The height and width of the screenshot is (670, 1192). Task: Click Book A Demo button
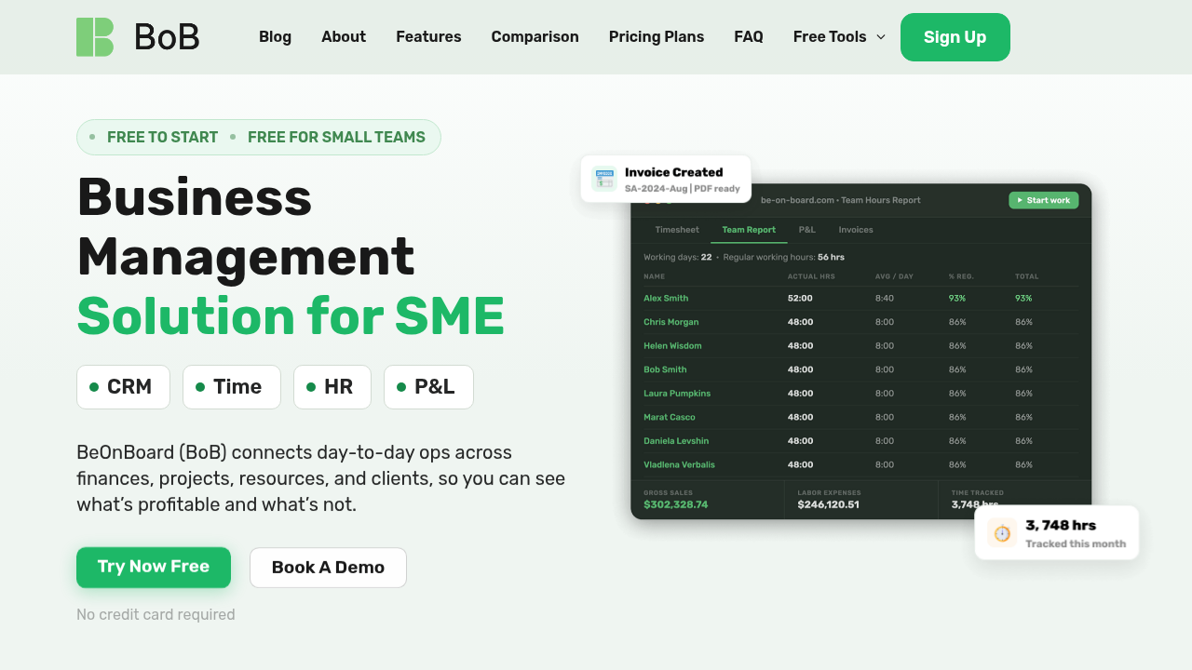click(328, 568)
